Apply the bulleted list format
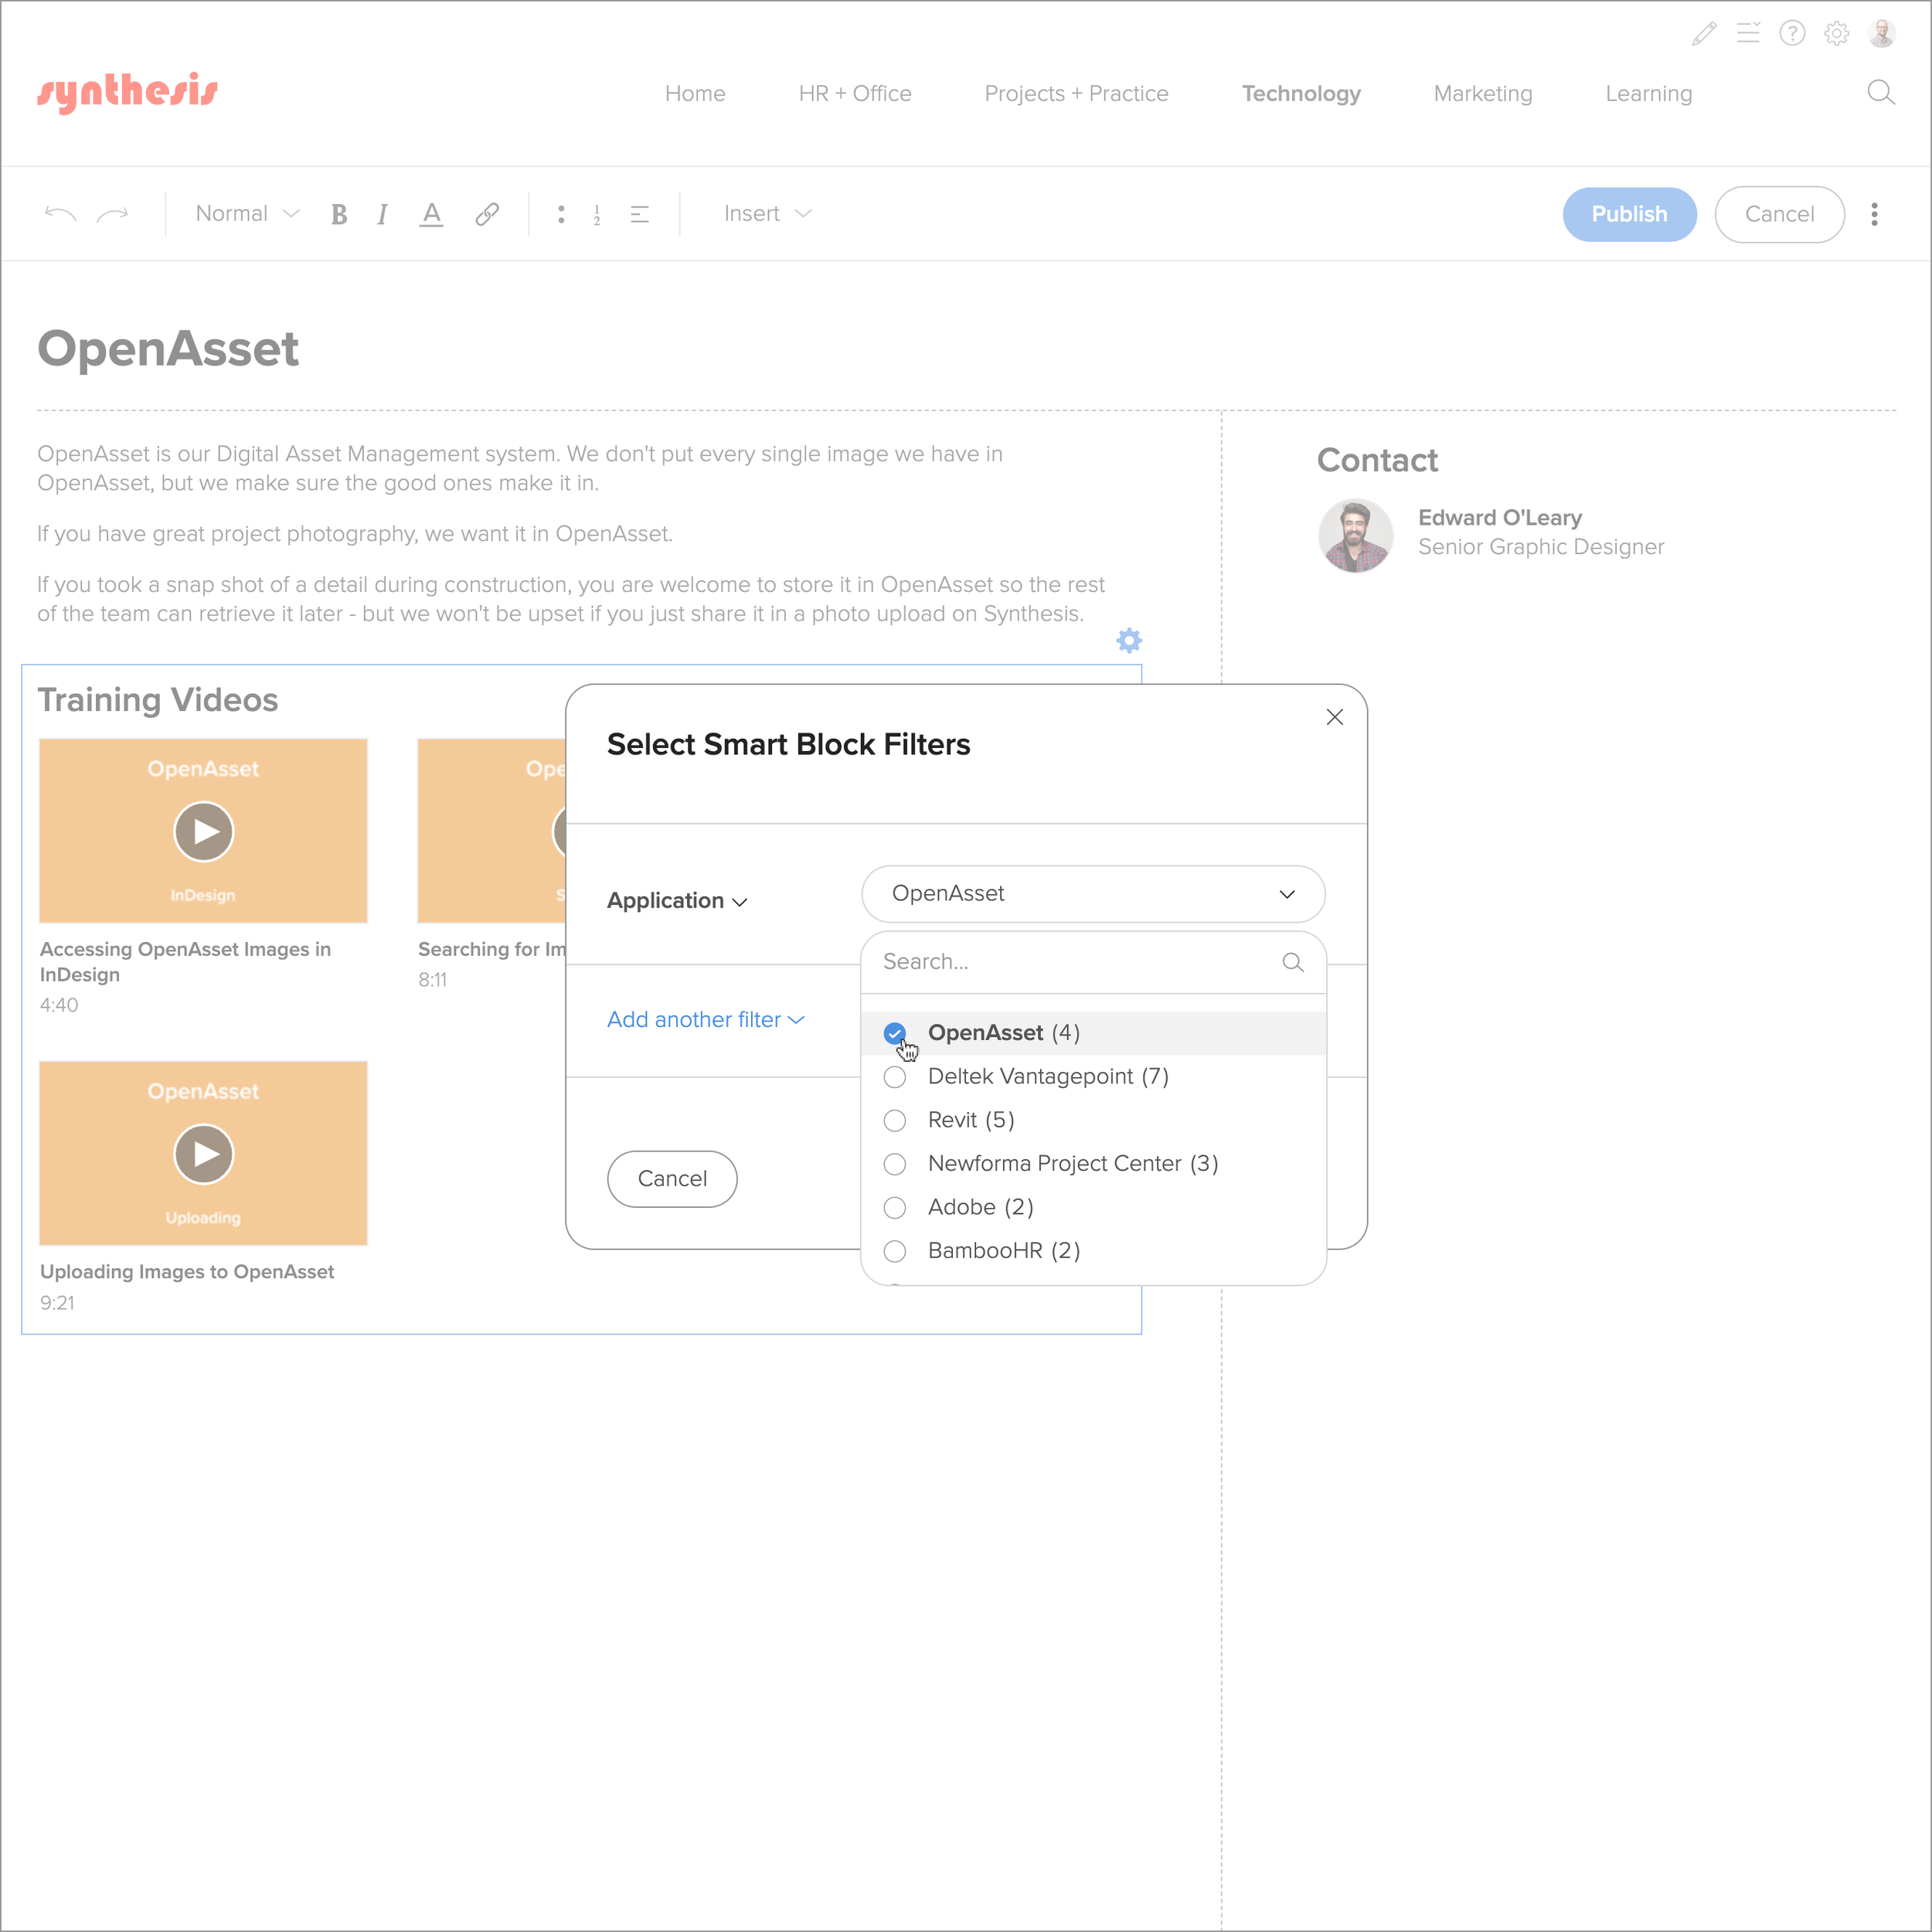Viewport: 1932px width, 1932px height. 561,214
